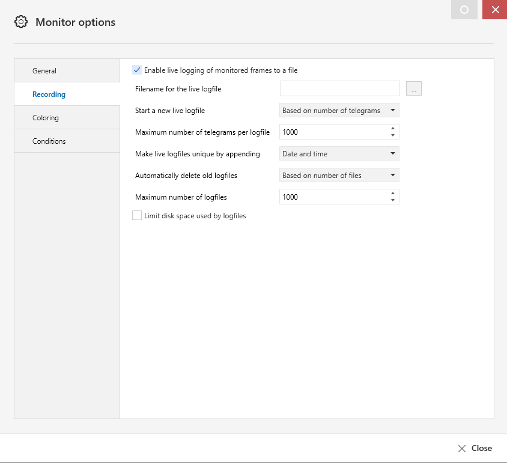Switch to the Coloring tab
Screen dimensions: 507x463
coord(67,117)
